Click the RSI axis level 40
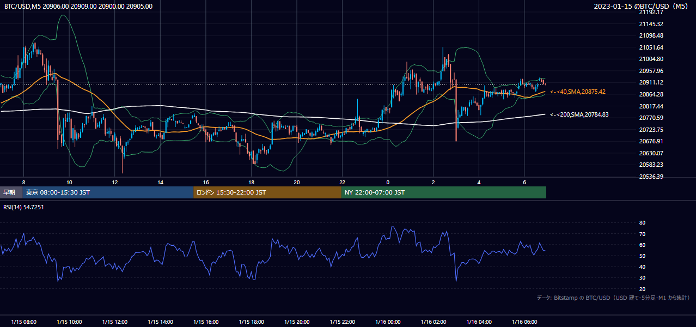The image size is (696, 327). point(642,267)
